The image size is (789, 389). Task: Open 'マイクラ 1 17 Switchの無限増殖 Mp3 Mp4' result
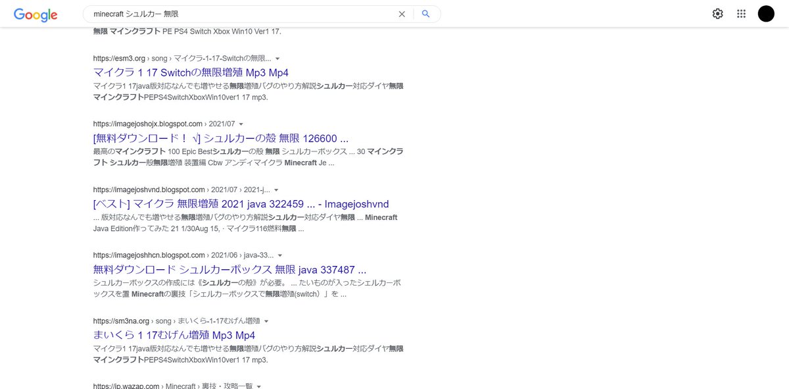coord(191,72)
